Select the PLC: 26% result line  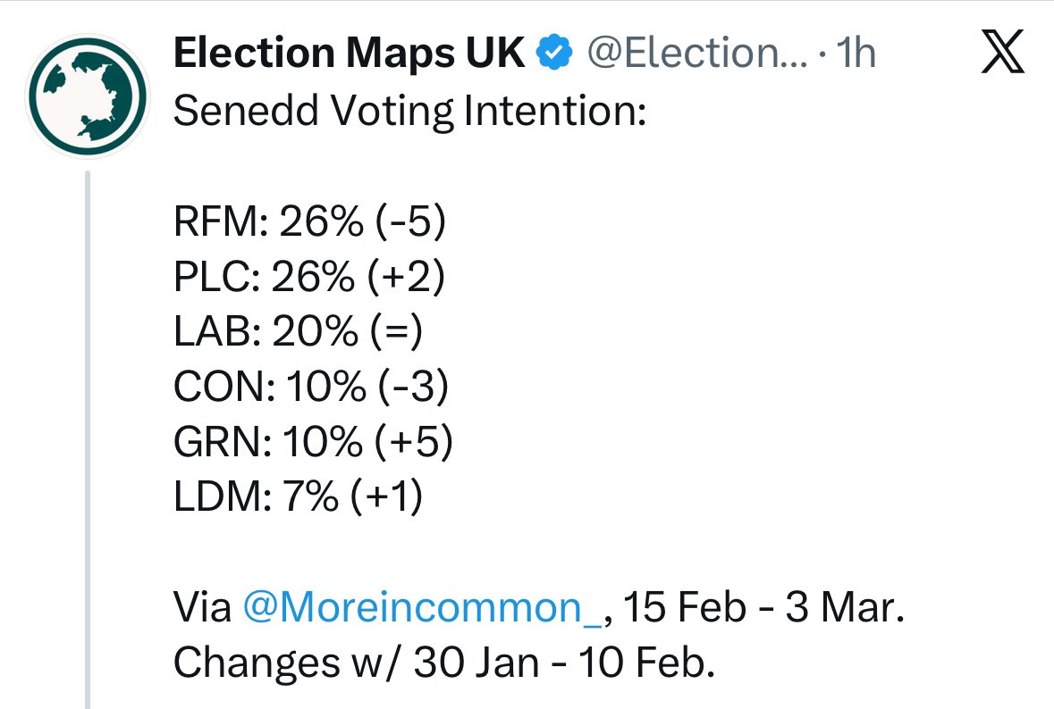[308, 279]
